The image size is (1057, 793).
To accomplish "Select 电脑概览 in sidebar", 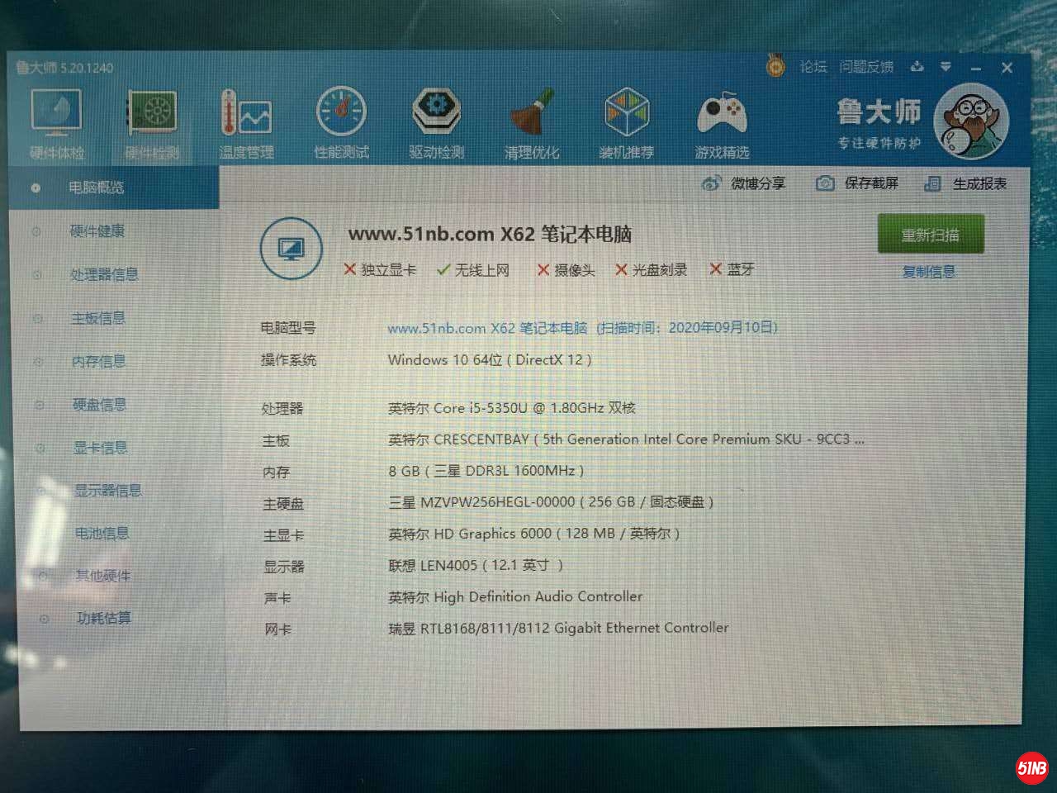I will click(x=115, y=188).
